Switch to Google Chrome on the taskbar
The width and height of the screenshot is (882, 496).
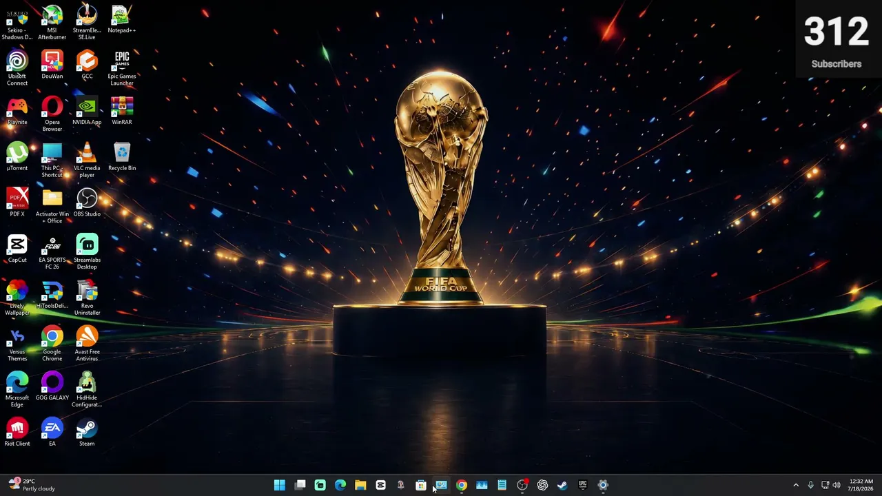pyautogui.click(x=462, y=485)
